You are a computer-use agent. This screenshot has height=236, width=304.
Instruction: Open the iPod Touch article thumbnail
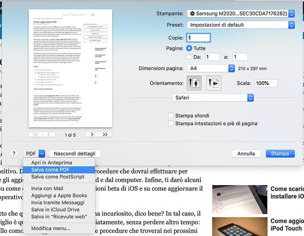tap(240, 227)
